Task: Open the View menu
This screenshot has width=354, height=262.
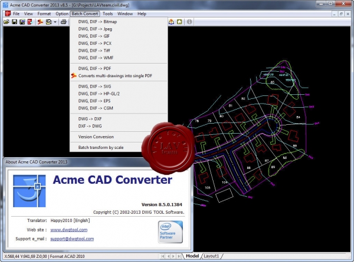Action: [28, 14]
